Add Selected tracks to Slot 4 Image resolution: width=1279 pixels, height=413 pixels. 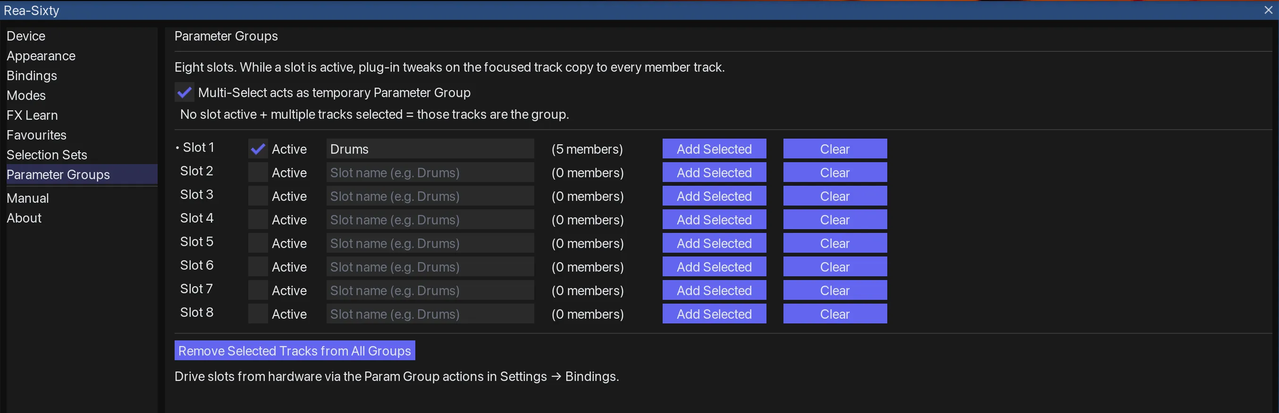click(x=714, y=220)
